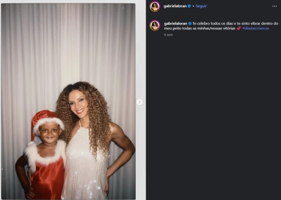This screenshot has height=200, width=281.
Task: Click the avatar beside the caption text
Action: coord(155,25)
